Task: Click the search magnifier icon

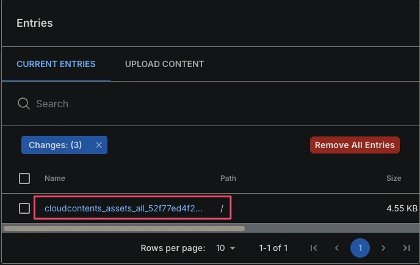Action: (24, 104)
